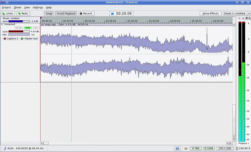251x152 pixels.
Task: Click the blue info icon in status bar
Action: [177, 148]
